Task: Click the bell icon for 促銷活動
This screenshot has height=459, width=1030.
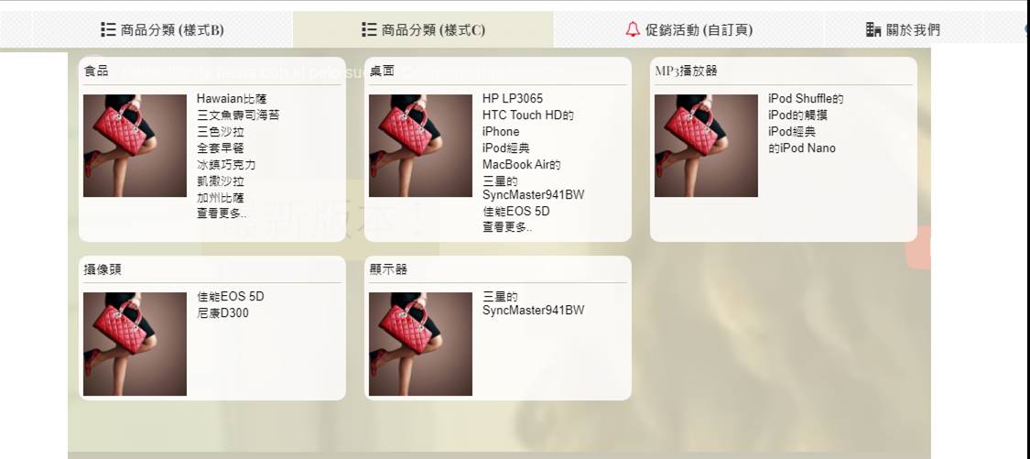Action: point(633,29)
